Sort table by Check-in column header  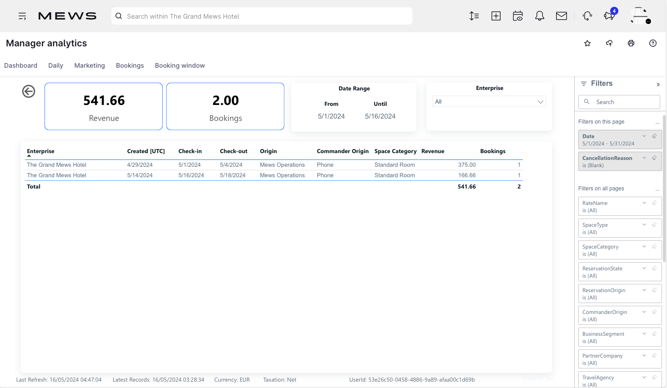(x=190, y=151)
